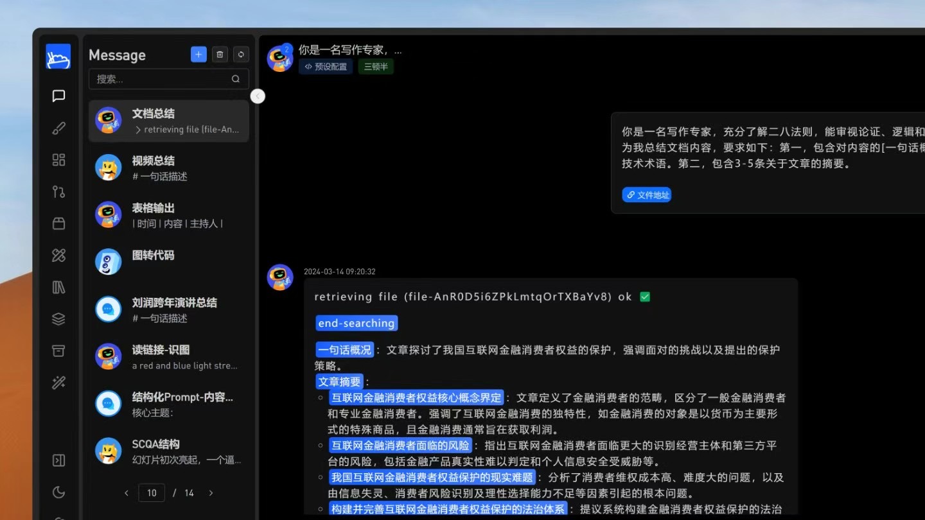Open the 文档总结 conversation
This screenshot has width=925, height=520.
pos(168,121)
